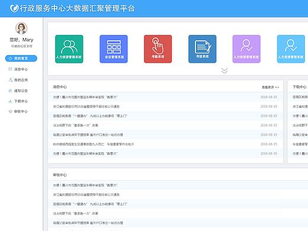308x231 pixels.
Task: Open 法治视野下的 "最多跑一次" 改革 in 消息中心 panel
Action: [75, 126]
